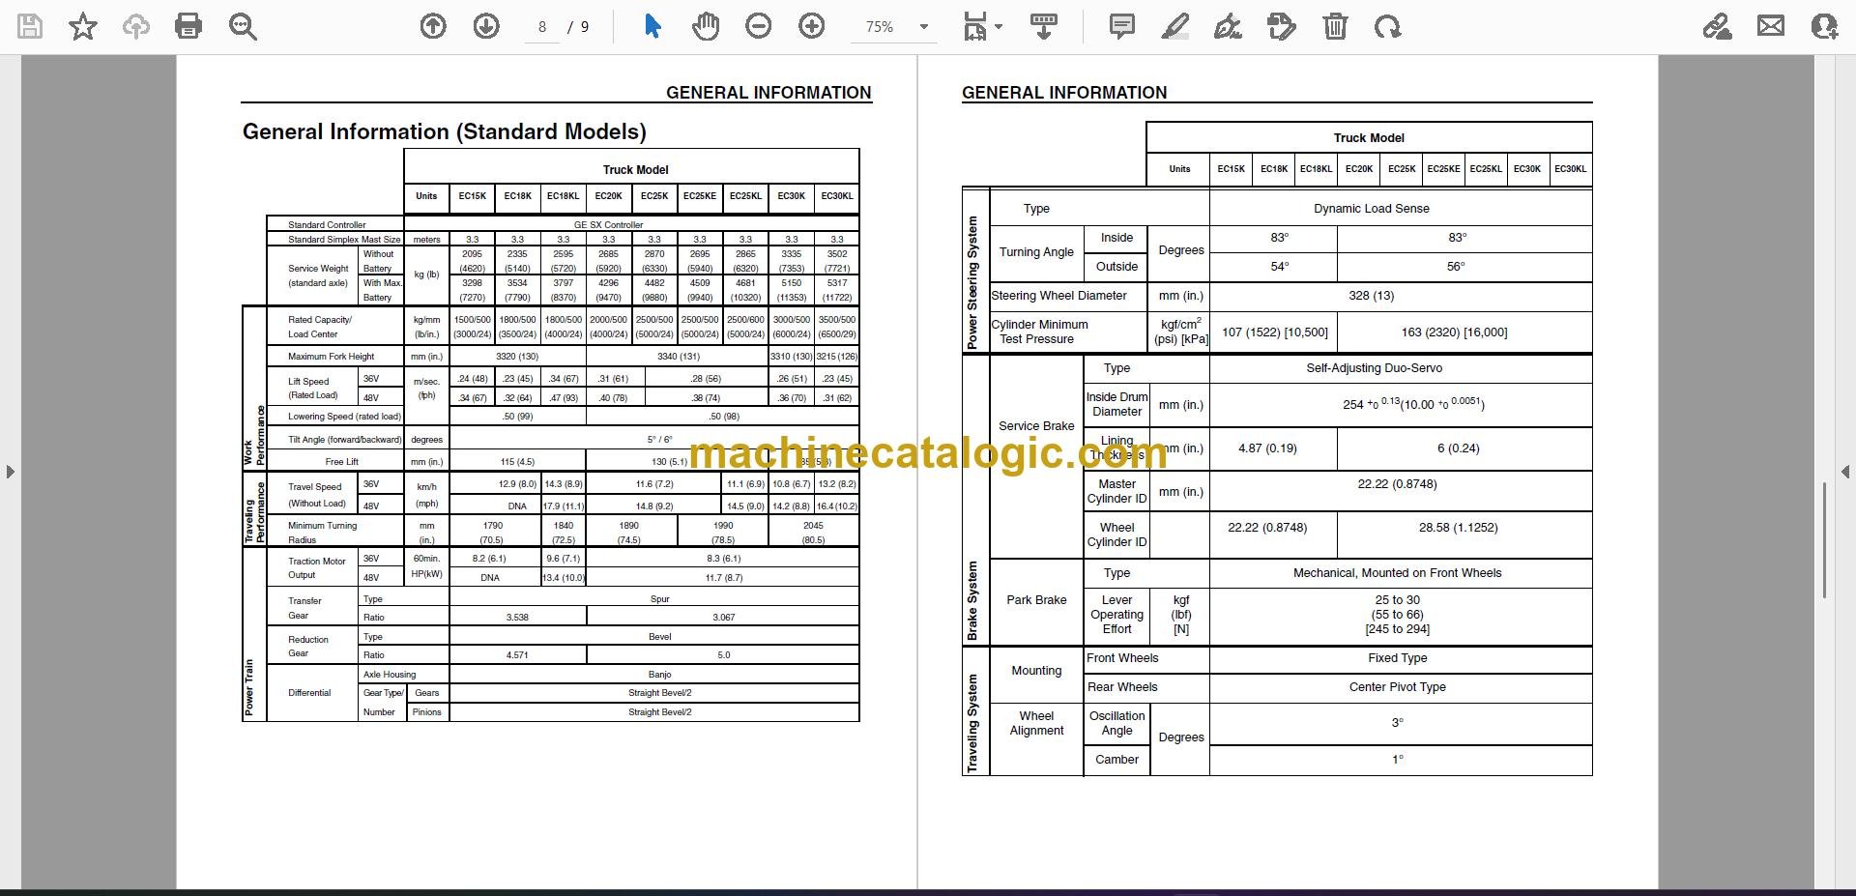The width and height of the screenshot is (1856, 896).
Task: Click '3.538' transfer gear ratio
Action: point(517,618)
